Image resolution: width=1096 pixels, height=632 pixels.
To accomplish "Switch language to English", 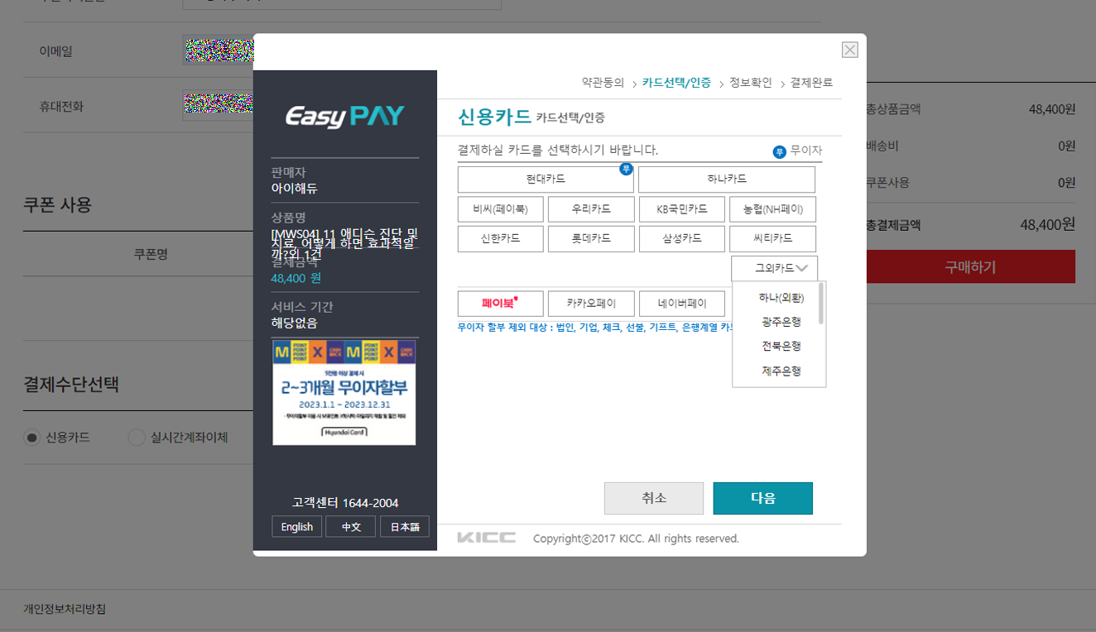I will tap(296, 527).
